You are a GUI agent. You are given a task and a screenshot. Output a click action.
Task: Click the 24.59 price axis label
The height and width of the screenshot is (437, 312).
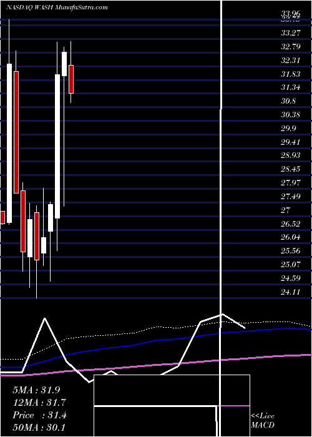point(291,278)
